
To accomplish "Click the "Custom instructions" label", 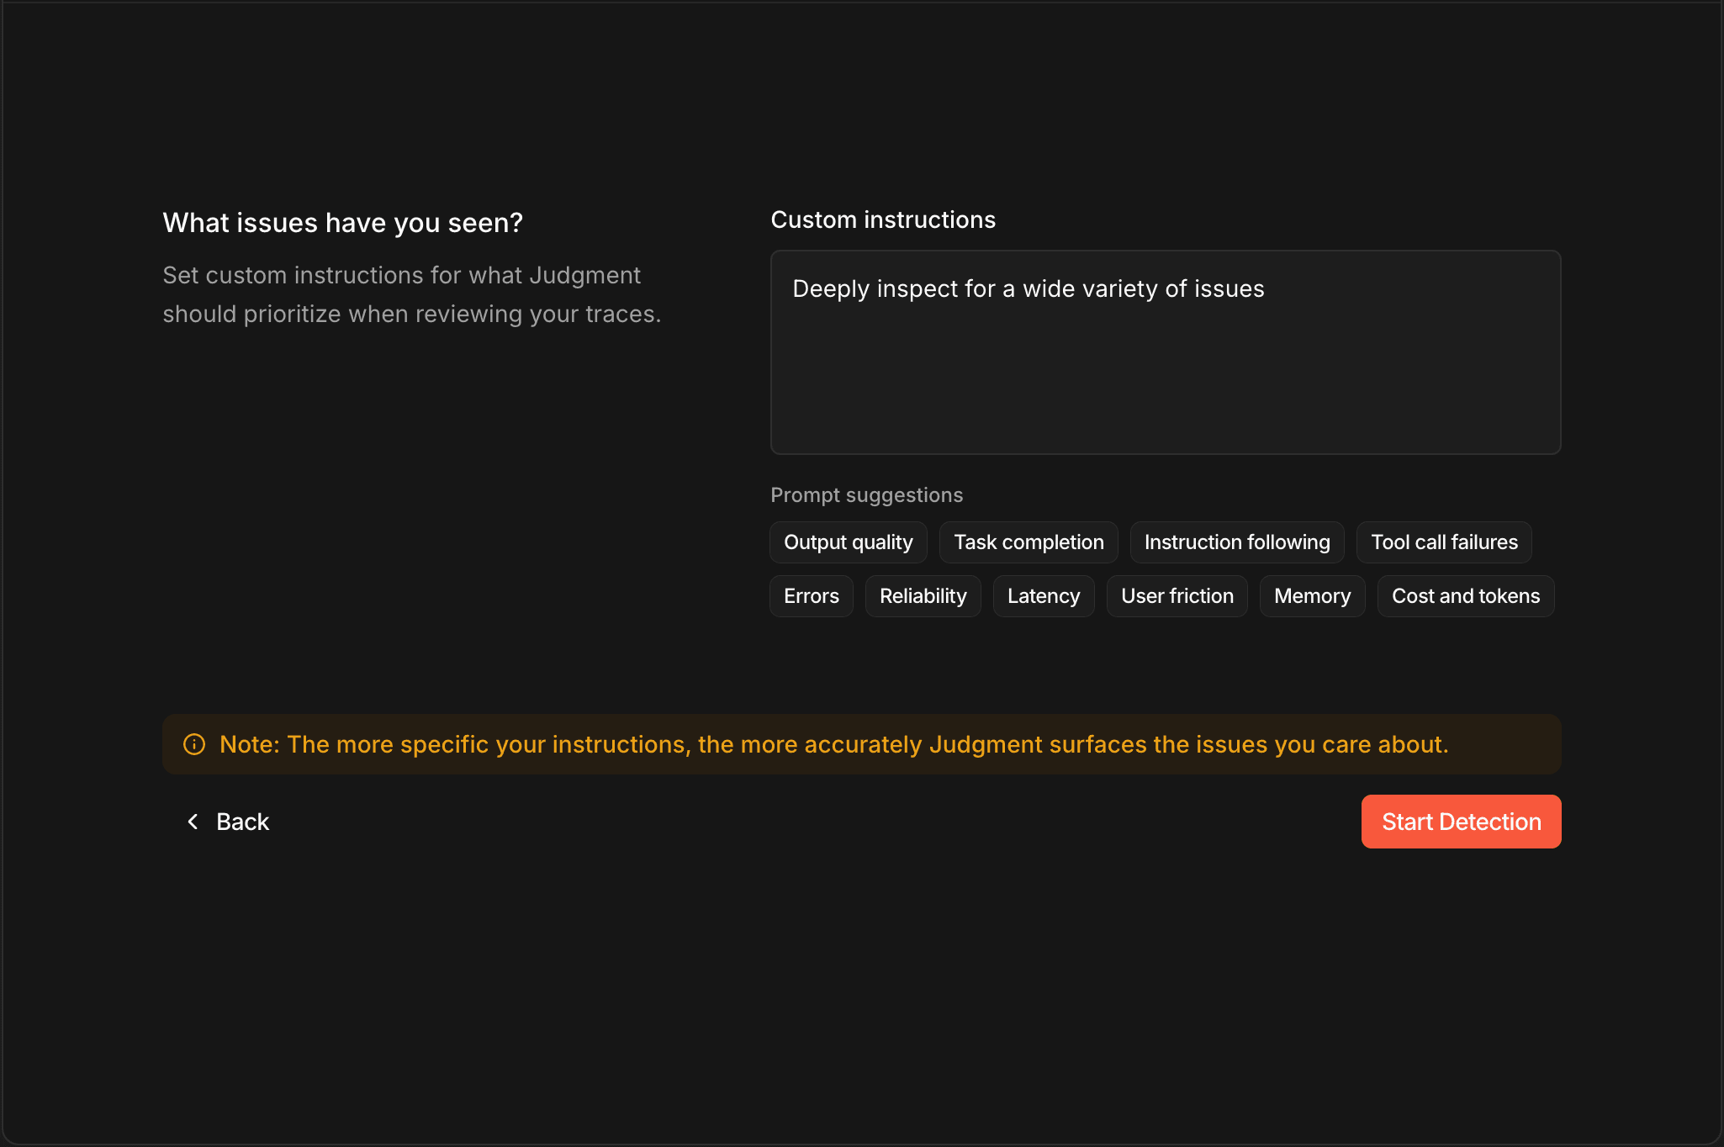I will [883, 219].
